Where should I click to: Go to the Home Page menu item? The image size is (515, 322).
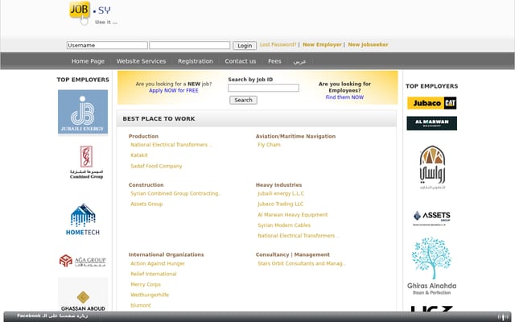(88, 61)
